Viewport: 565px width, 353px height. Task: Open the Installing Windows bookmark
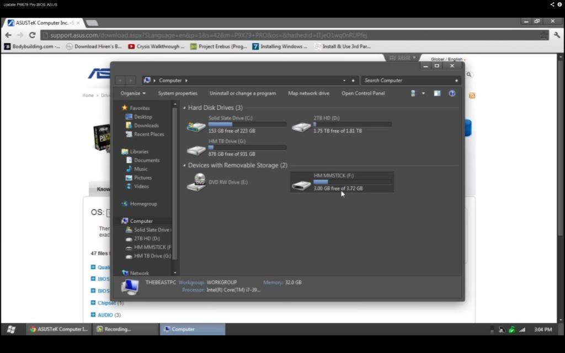(x=280, y=46)
